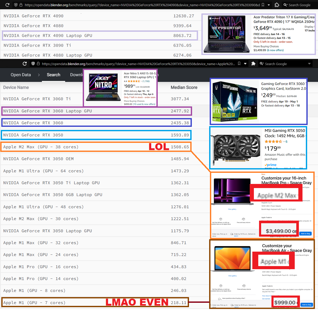
Task: Click the 846.71 score for Apple M1 Max
Action: pos(178,243)
